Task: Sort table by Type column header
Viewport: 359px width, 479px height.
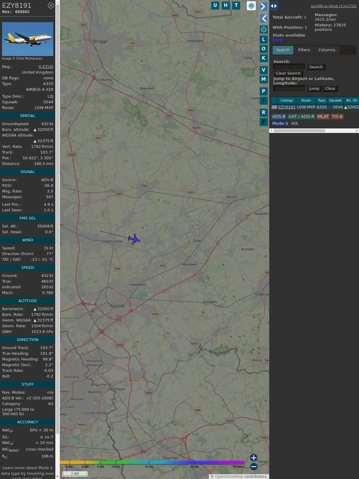Action: point(322,100)
